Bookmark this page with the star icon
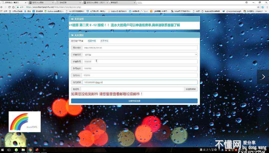This screenshot has height=153, width=269. coord(258,7)
